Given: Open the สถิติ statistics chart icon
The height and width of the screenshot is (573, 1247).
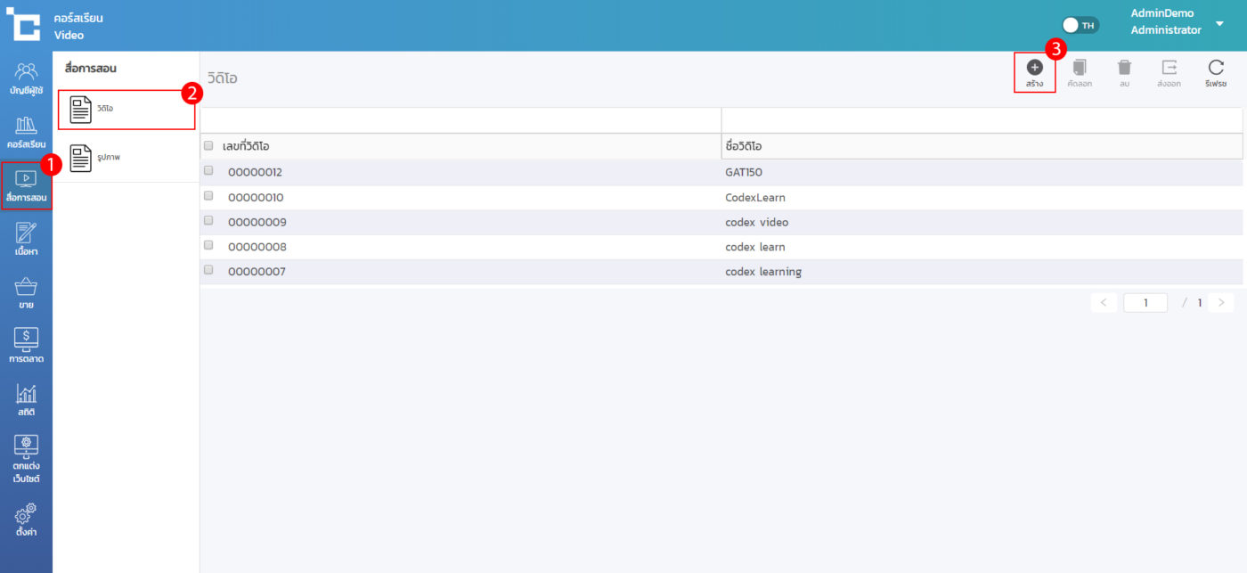Looking at the screenshot, I should 26,399.
